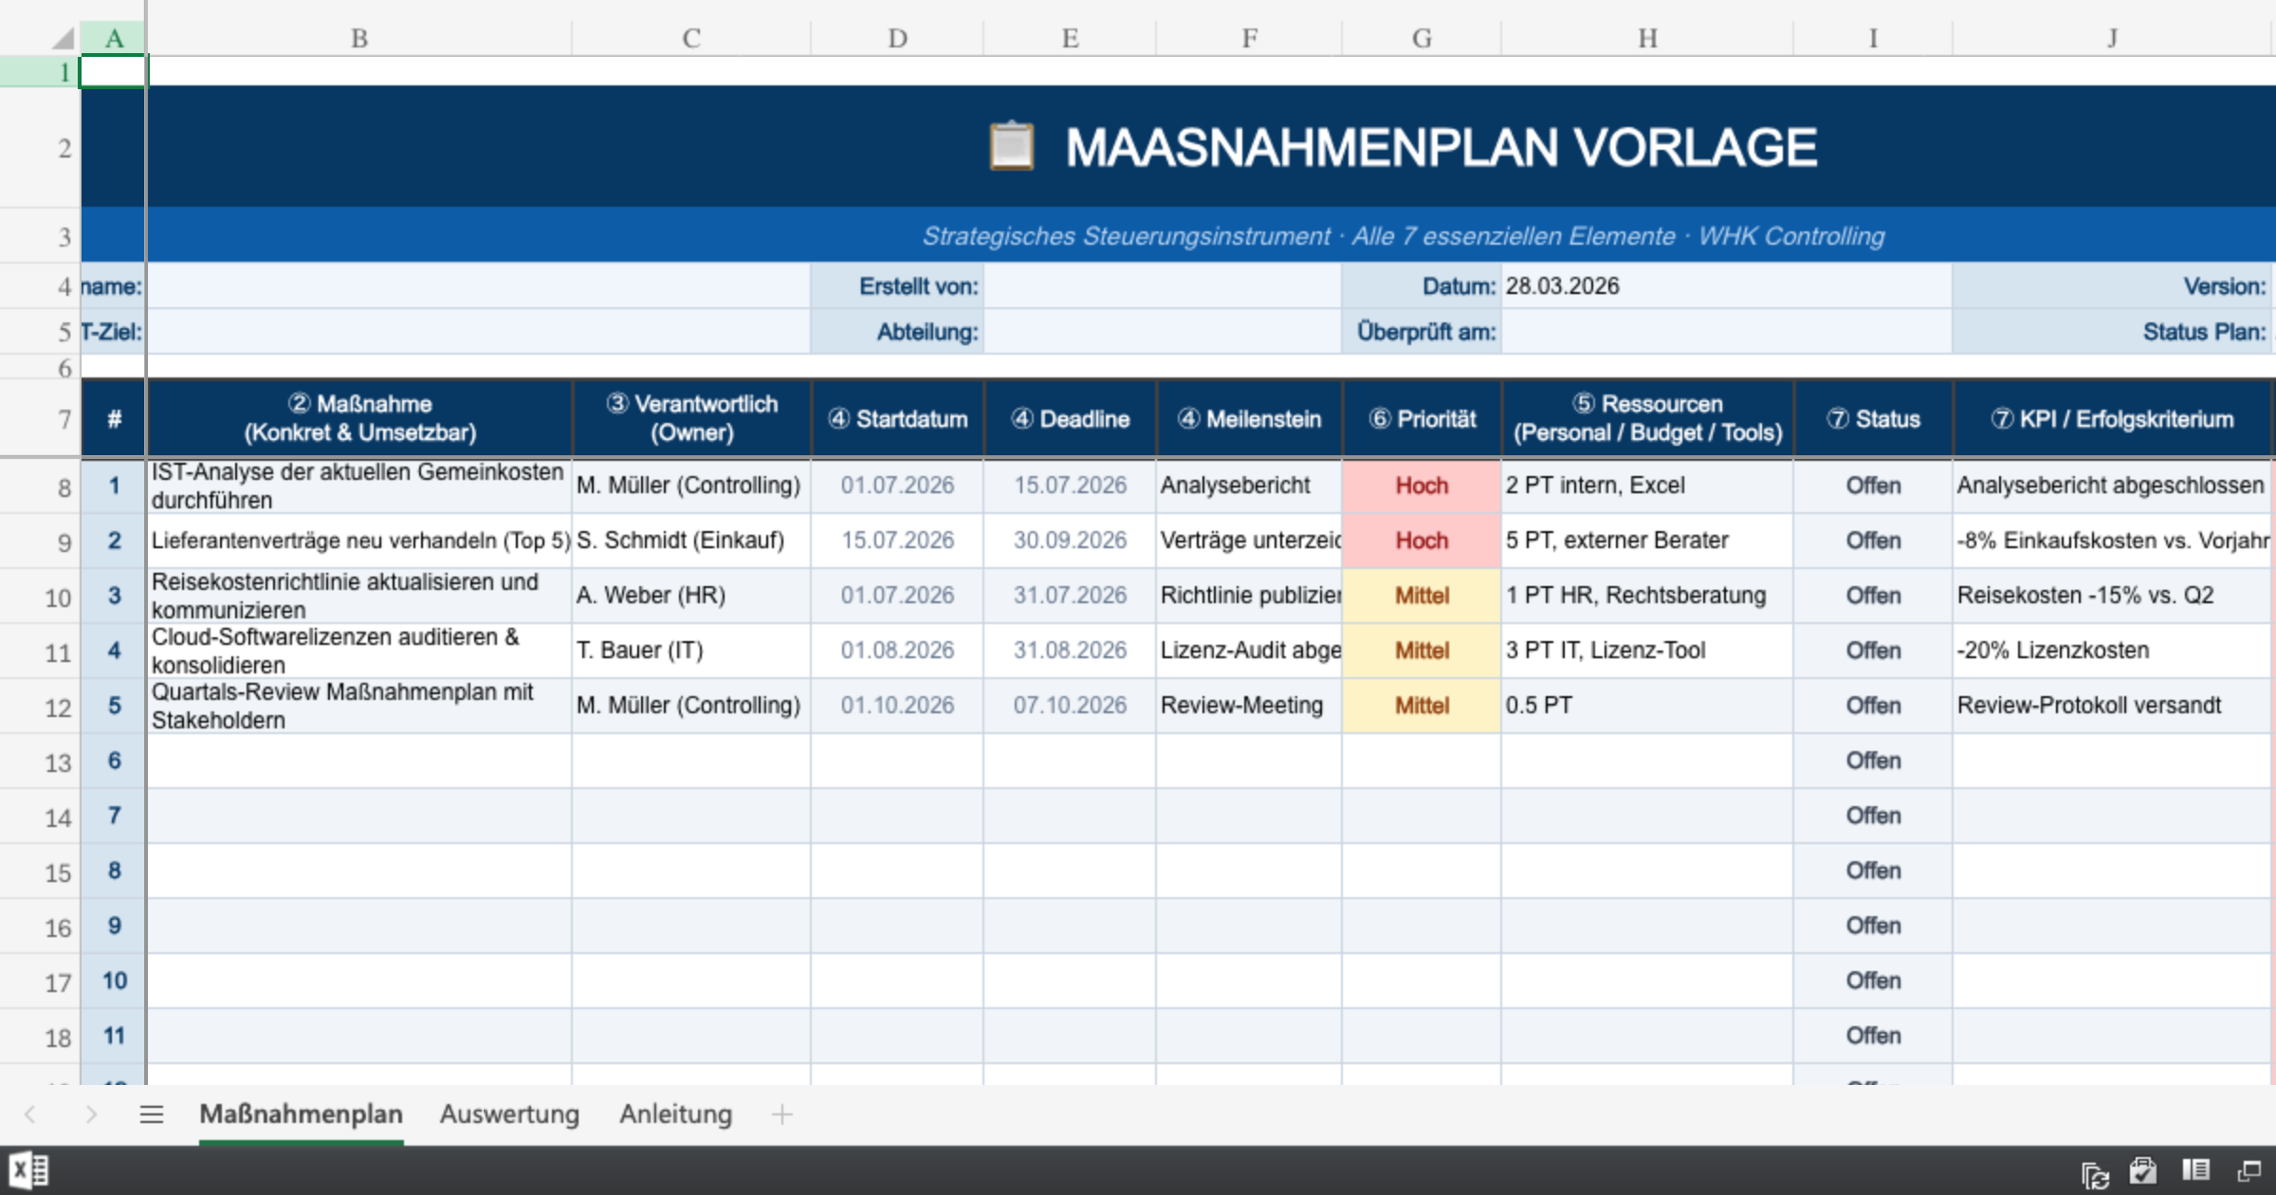Screen dimensions: 2276x1195
Task: Select the 'M. Müller (Controlling)' owner cell
Action: pyautogui.click(x=689, y=486)
